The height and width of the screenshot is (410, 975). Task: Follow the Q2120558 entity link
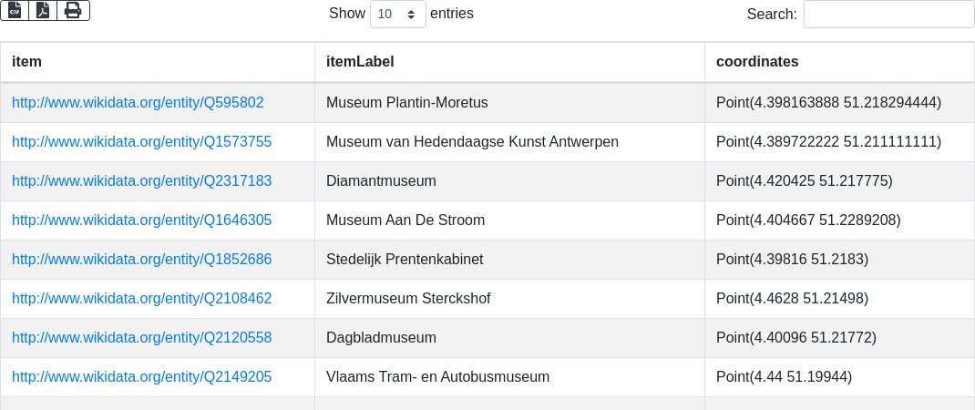tap(141, 338)
